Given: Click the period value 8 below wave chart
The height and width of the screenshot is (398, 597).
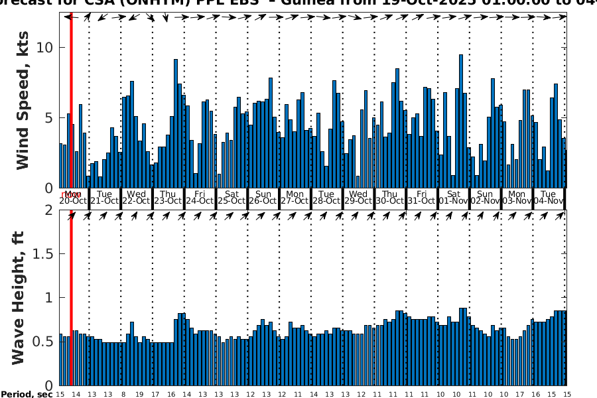Looking at the screenshot, I should [123, 394].
